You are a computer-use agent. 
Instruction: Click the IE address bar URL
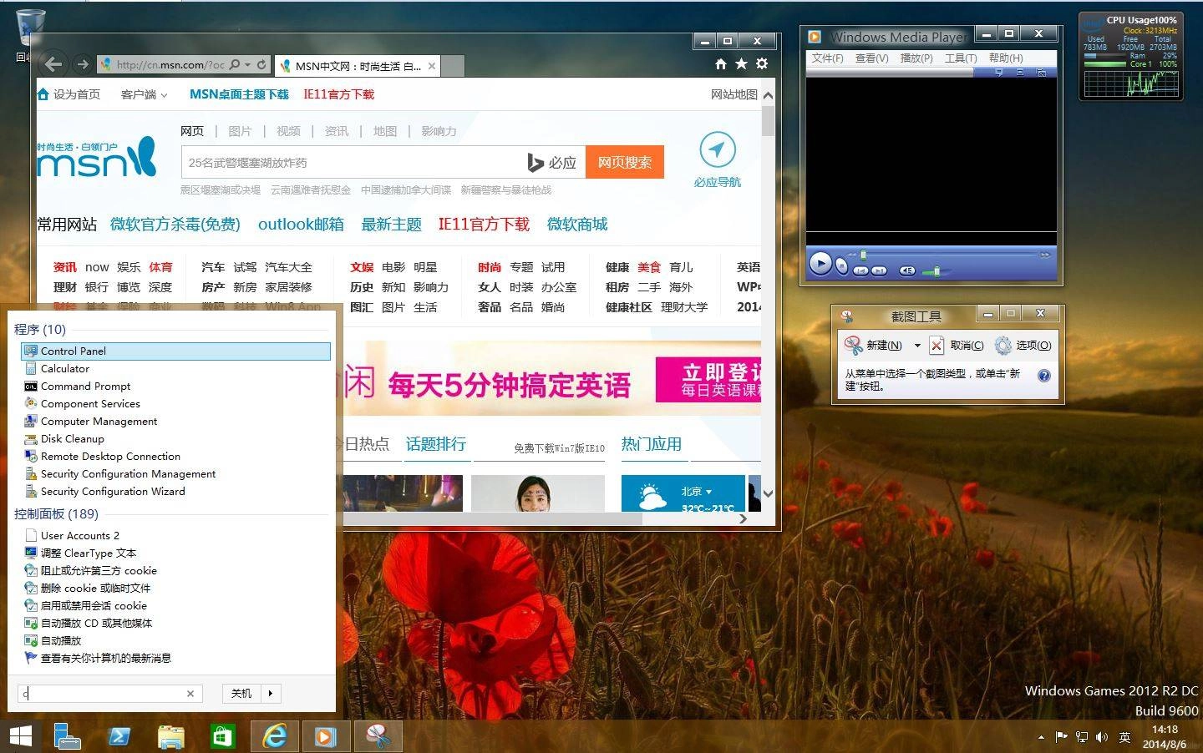(170, 65)
